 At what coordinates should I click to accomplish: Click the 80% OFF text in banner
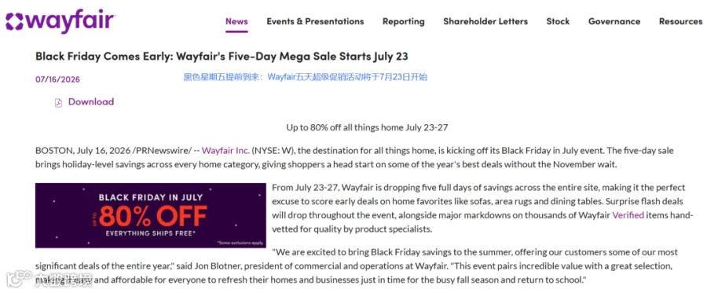tap(153, 216)
